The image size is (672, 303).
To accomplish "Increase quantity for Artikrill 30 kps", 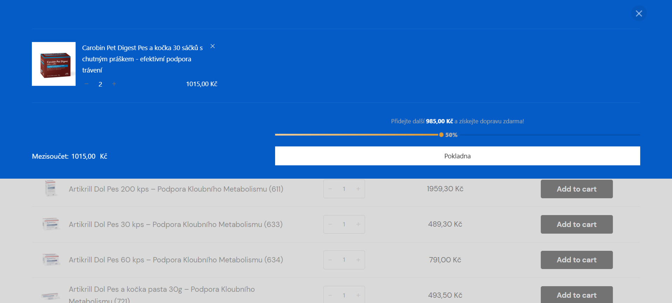I will [x=358, y=224].
